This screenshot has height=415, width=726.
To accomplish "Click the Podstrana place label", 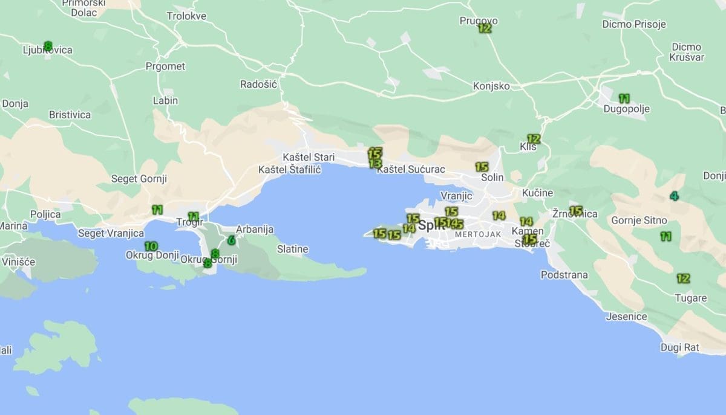I will pos(564,275).
